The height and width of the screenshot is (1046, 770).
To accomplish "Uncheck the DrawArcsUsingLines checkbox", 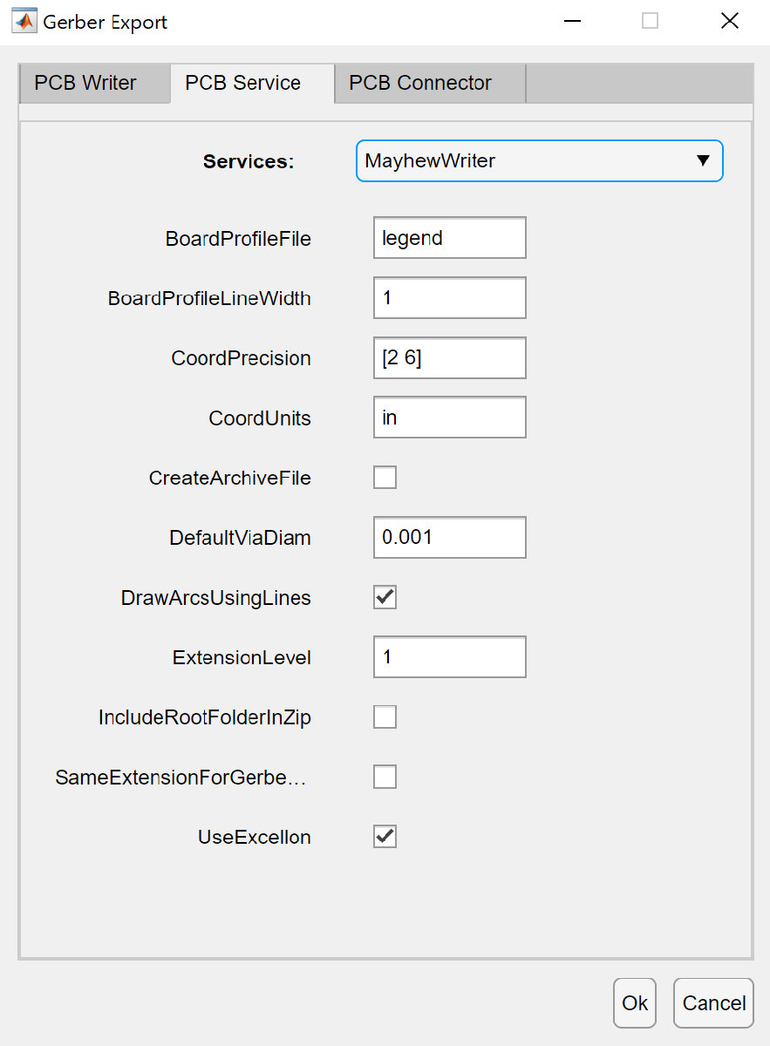I will tap(385, 597).
